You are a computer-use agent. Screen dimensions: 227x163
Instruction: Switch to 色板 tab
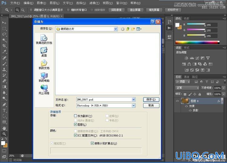(x=186, y=18)
